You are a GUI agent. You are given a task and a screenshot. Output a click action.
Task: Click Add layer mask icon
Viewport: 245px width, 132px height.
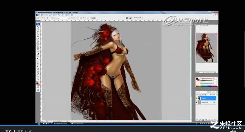click(x=203, y=120)
